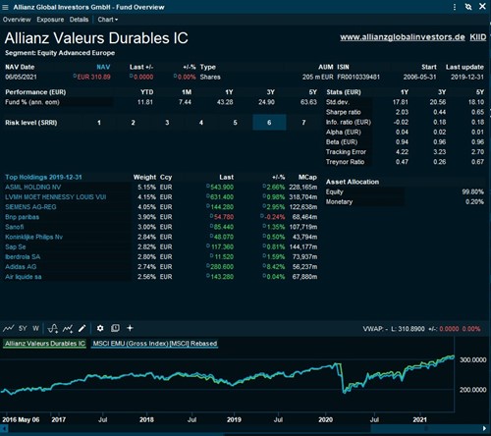
Task: Click YTD performance value 11.81
Action: [x=145, y=102]
